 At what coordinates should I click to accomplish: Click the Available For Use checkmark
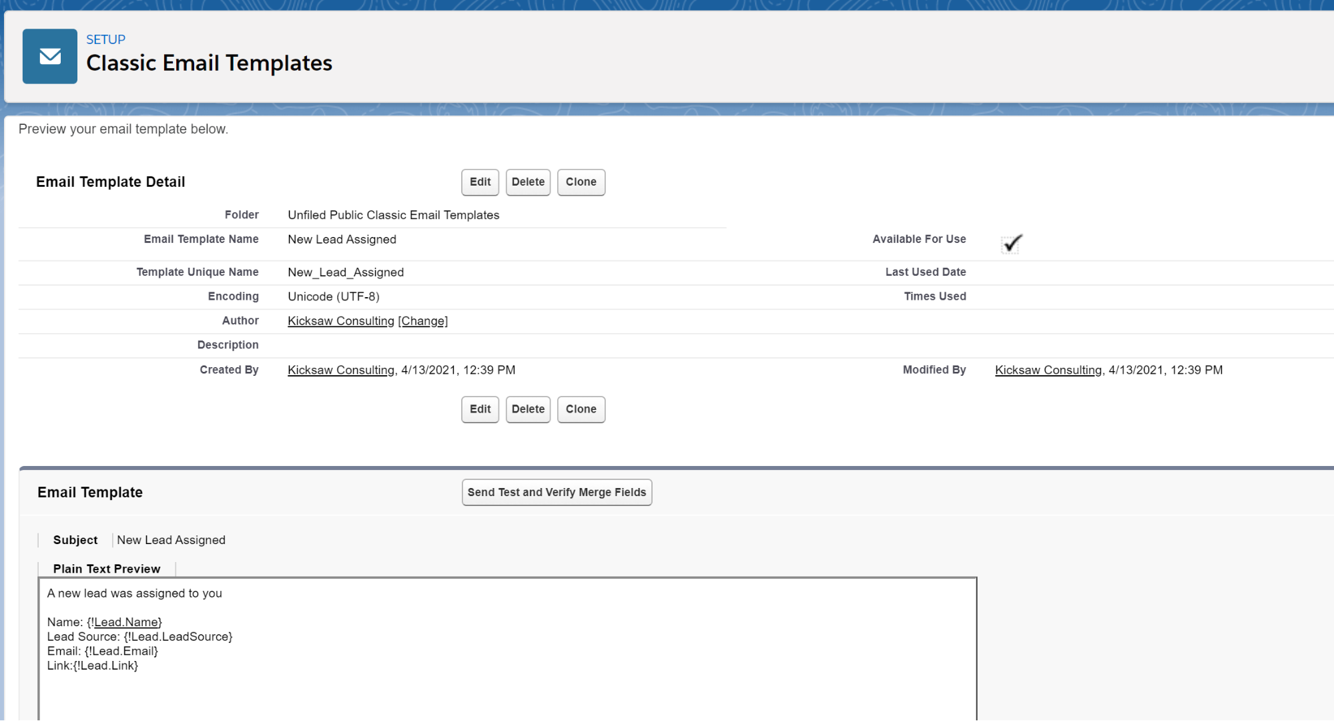[x=1012, y=244]
